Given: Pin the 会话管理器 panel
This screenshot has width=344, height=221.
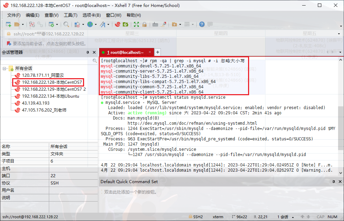Looking at the screenshot, I should 88,52.
